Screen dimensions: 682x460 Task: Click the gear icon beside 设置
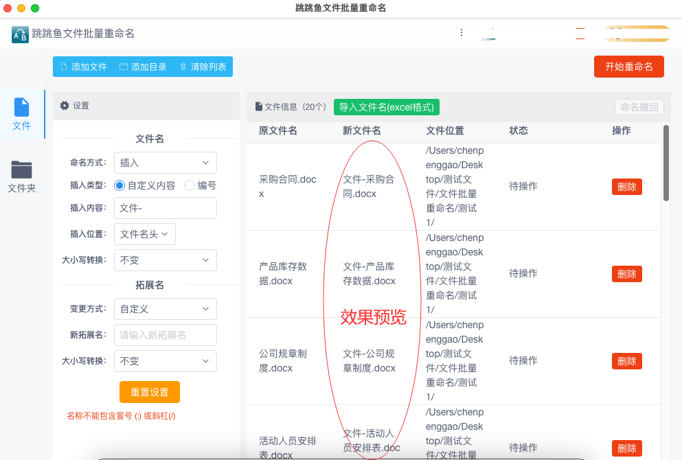pos(65,106)
